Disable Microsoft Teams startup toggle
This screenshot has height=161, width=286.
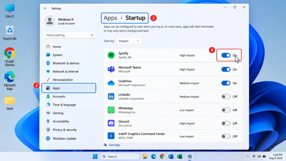226,69
